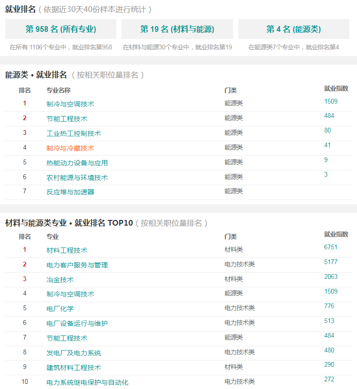Viewport: 357px width, 389px height.
Task: Click employment index value 2063
Action: click(x=331, y=276)
